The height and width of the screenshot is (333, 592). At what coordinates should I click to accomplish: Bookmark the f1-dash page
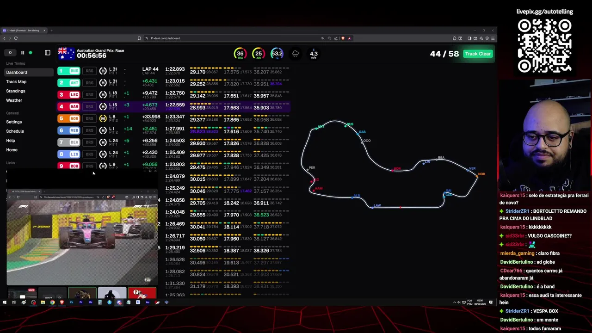(x=139, y=38)
